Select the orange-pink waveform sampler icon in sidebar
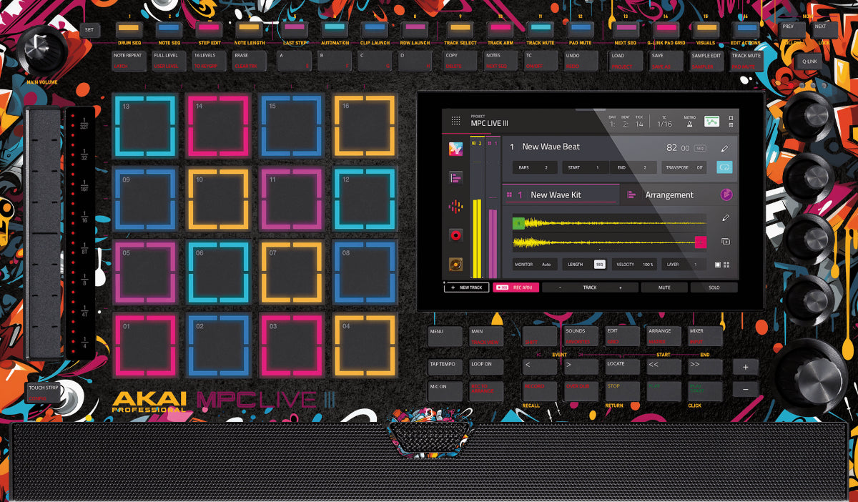858x502 pixels. pos(455,207)
